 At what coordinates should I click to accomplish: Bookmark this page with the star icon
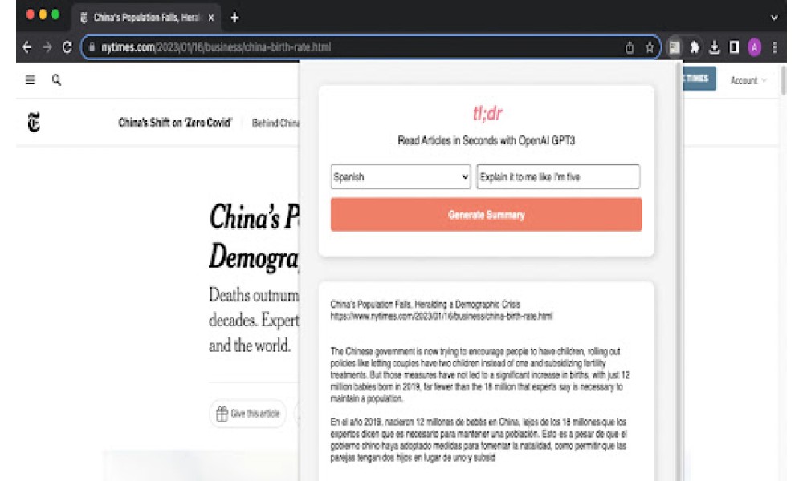(650, 47)
